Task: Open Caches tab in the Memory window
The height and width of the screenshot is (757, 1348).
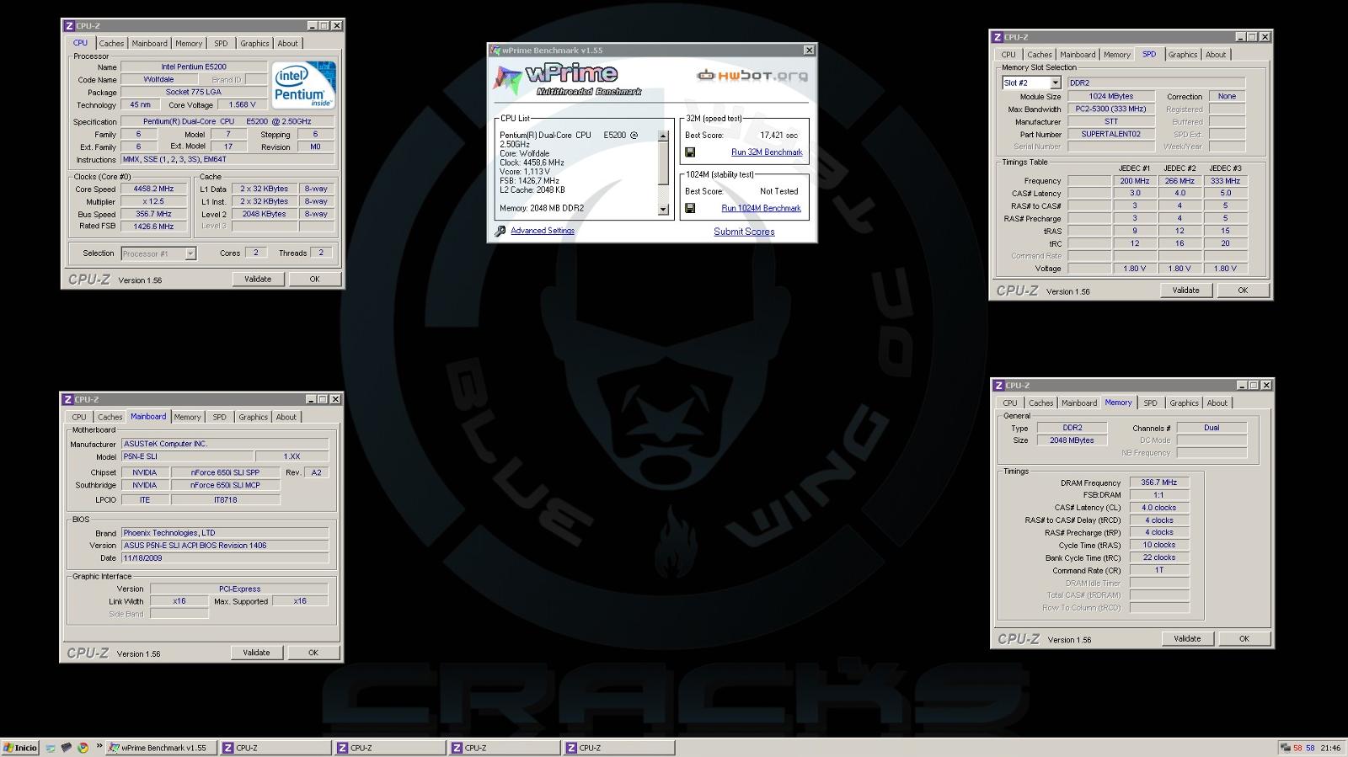Action: click(1041, 403)
